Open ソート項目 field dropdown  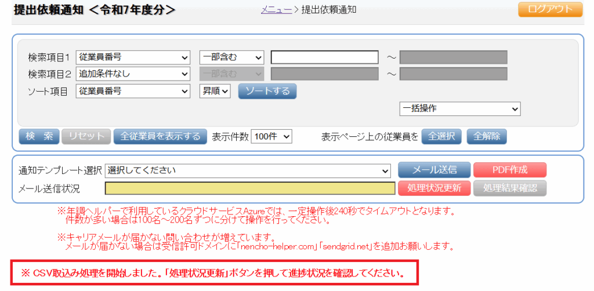coord(133,91)
